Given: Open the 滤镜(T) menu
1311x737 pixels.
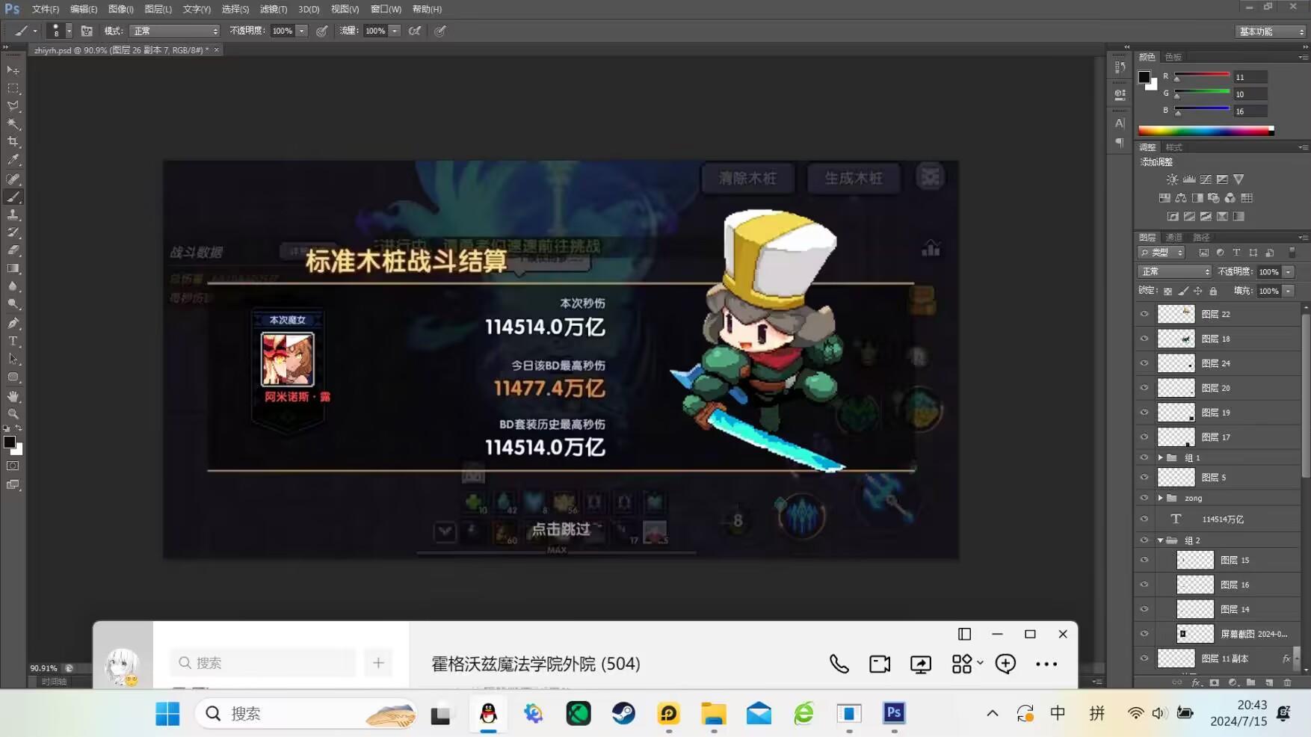Looking at the screenshot, I should point(273,9).
